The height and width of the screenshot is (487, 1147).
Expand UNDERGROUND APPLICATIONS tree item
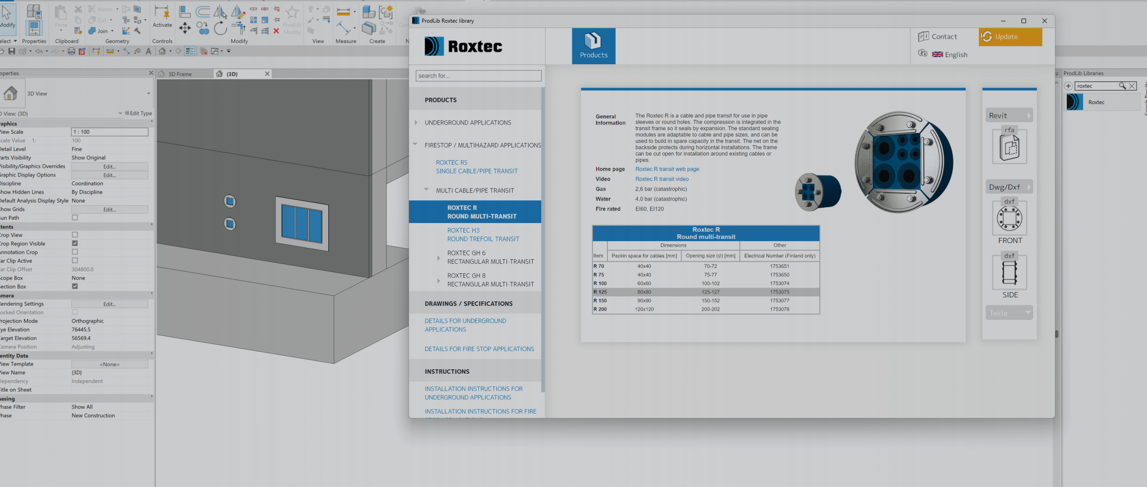click(x=416, y=123)
